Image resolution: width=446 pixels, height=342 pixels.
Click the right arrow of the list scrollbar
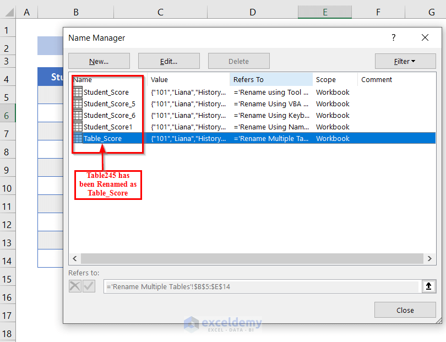(x=430, y=258)
